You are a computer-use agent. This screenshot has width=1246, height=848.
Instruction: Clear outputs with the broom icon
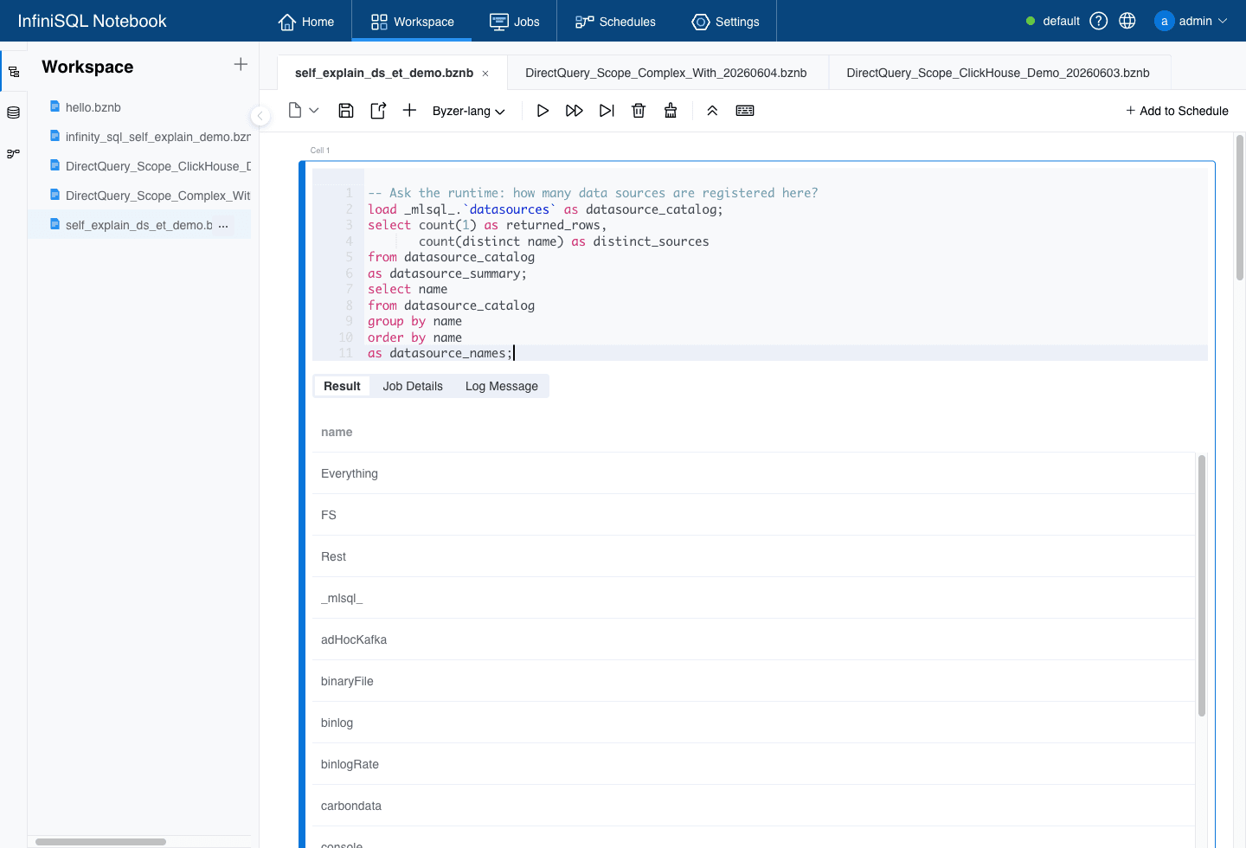(671, 111)
